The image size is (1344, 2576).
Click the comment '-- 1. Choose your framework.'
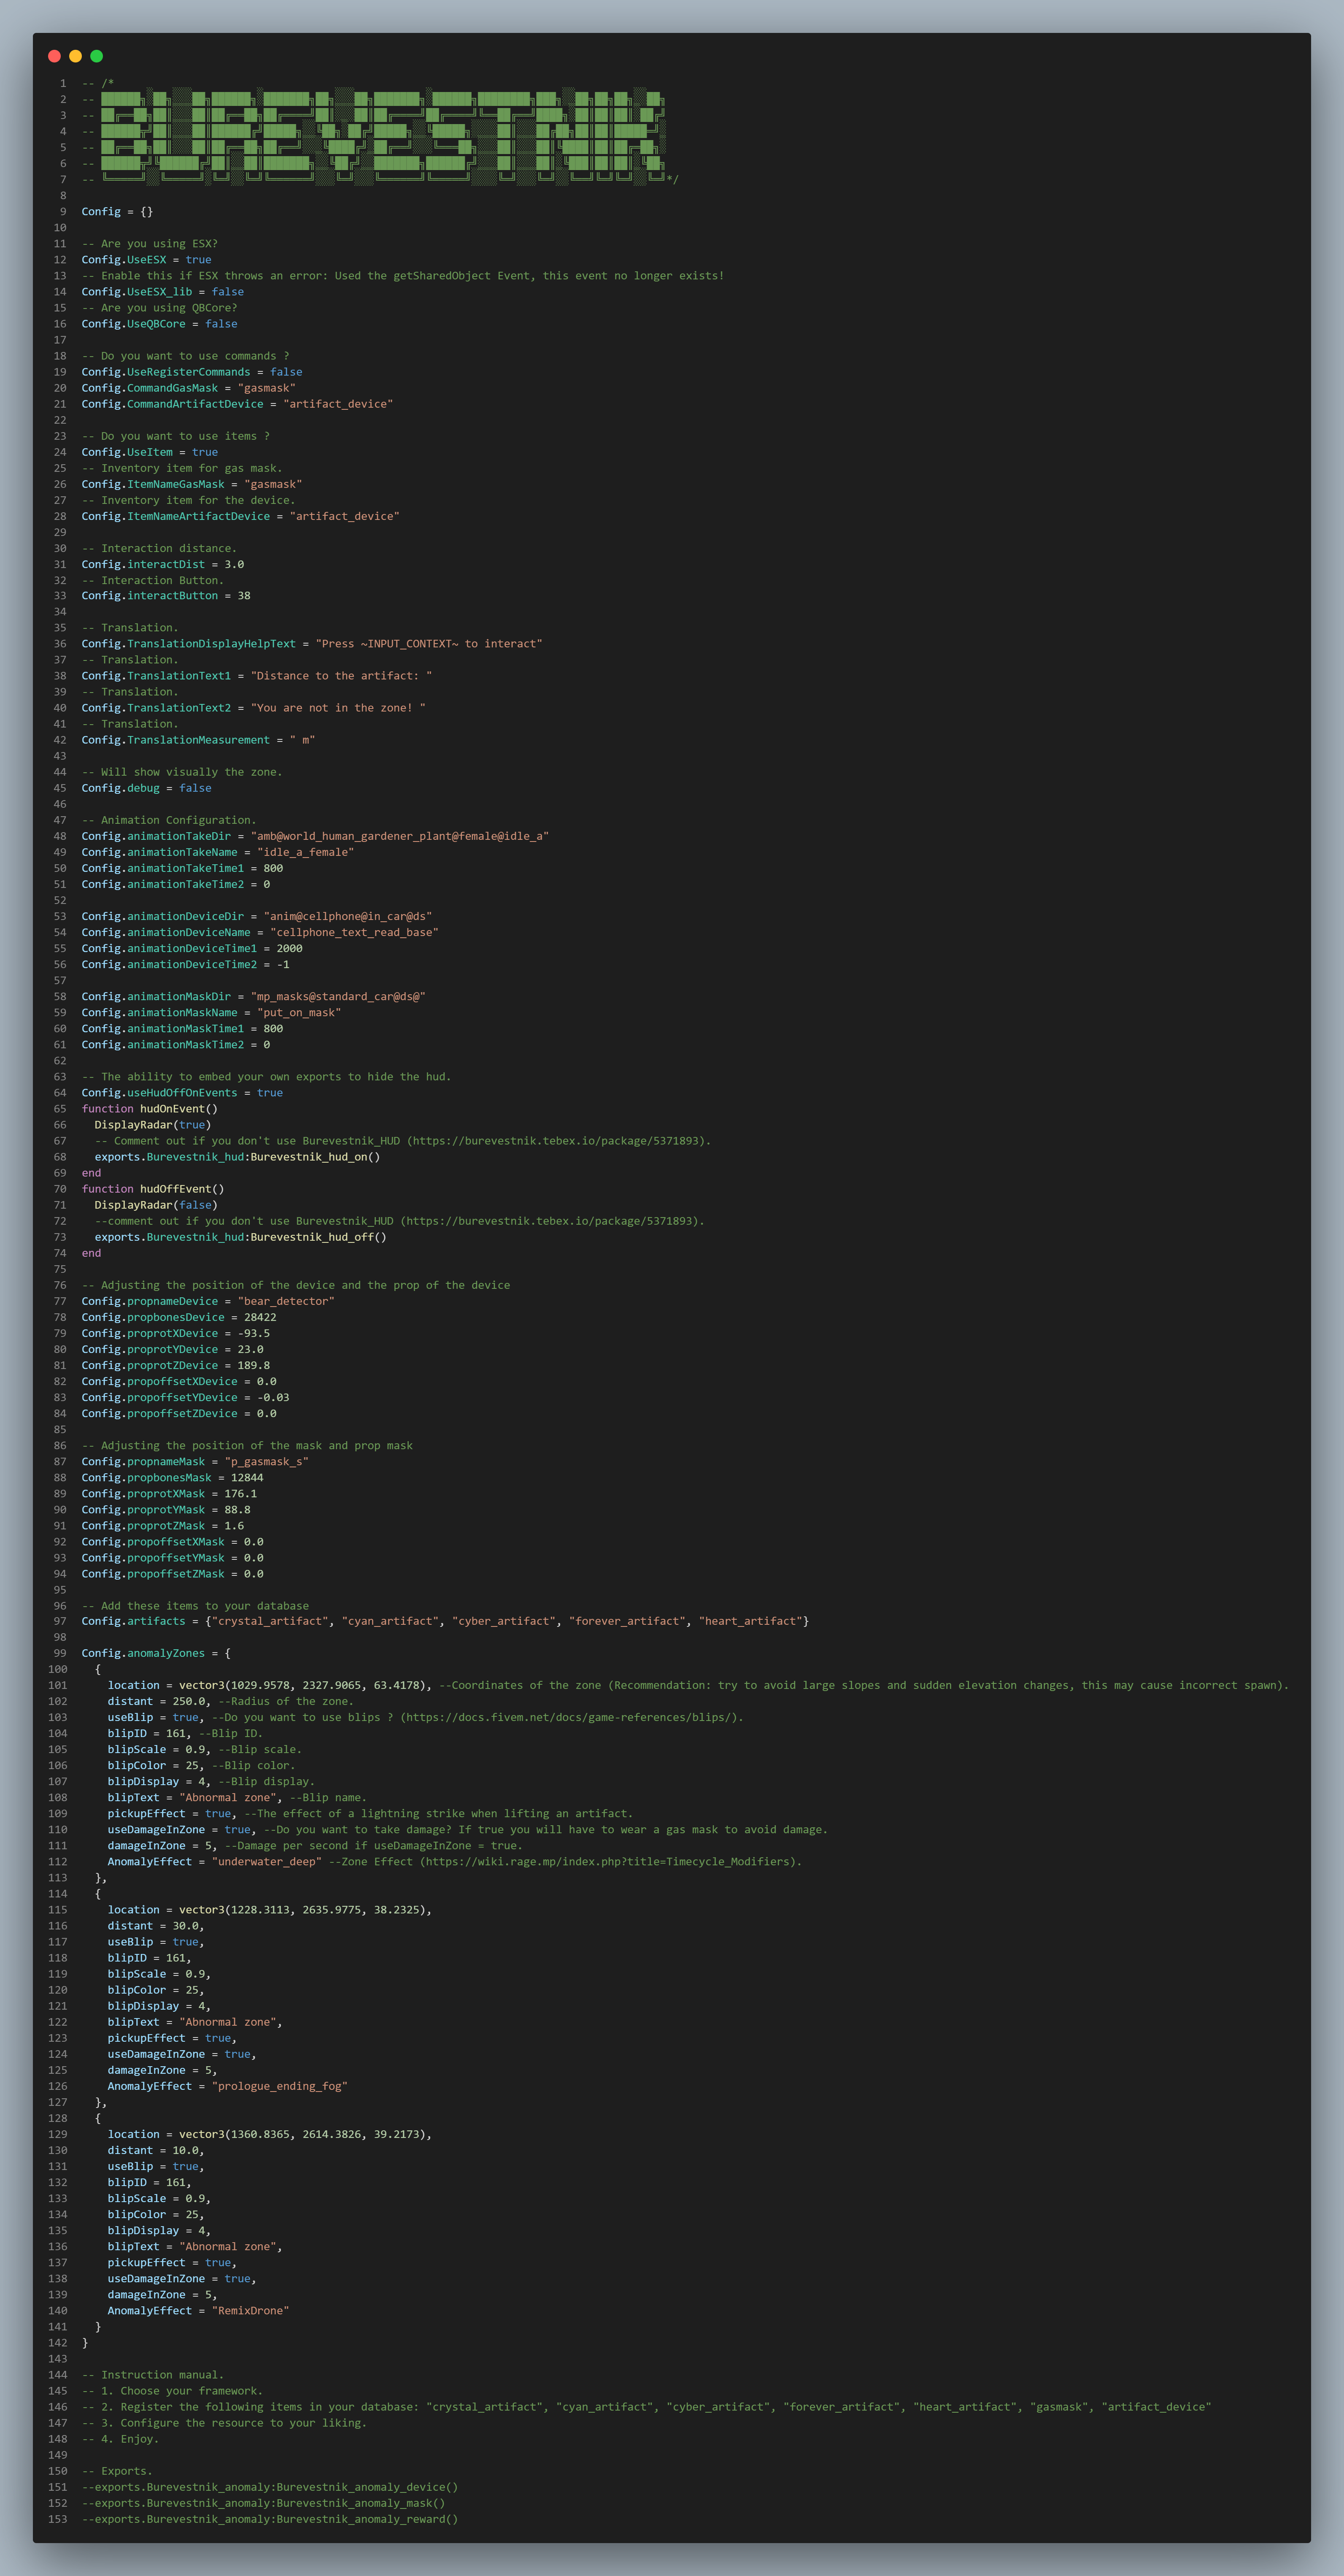pos(173,2391)
